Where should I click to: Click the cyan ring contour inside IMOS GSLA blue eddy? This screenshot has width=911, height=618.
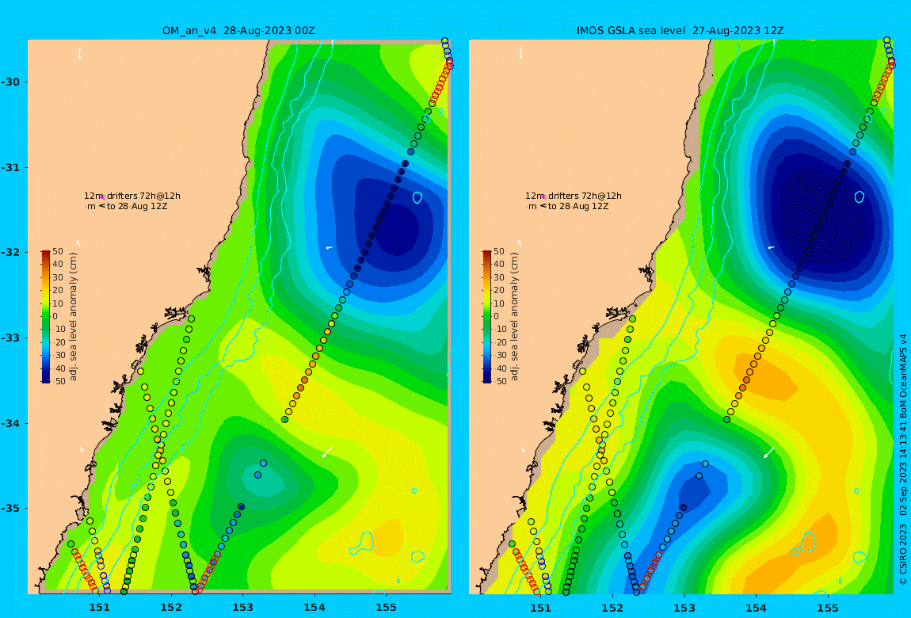pos(860,197)
